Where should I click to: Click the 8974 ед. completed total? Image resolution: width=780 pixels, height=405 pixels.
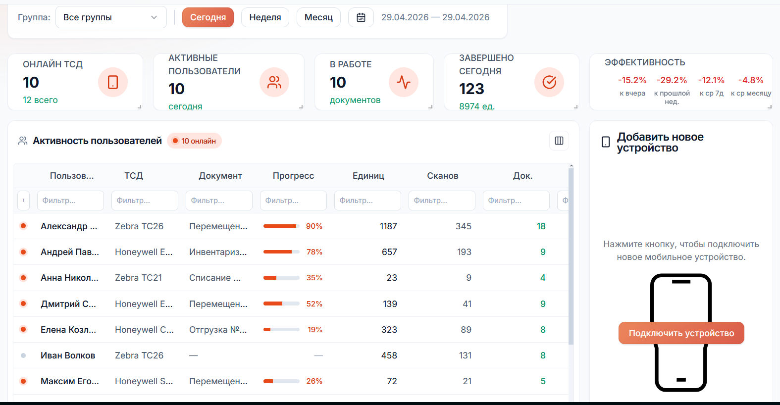[x=477, y=106]
